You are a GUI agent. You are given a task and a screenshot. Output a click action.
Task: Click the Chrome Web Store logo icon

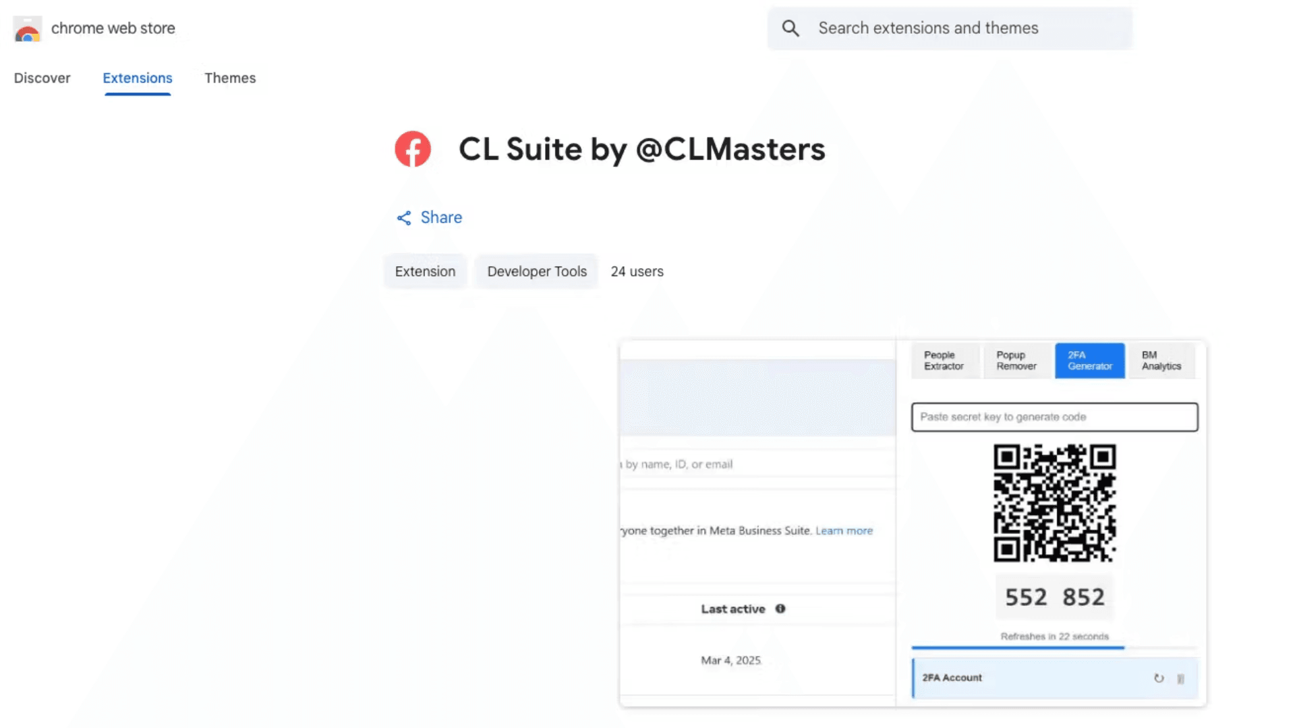click(27, 29)
